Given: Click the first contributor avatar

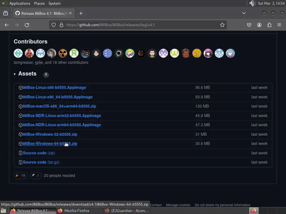Looking at the screenshot, I should tap(18, 53).
